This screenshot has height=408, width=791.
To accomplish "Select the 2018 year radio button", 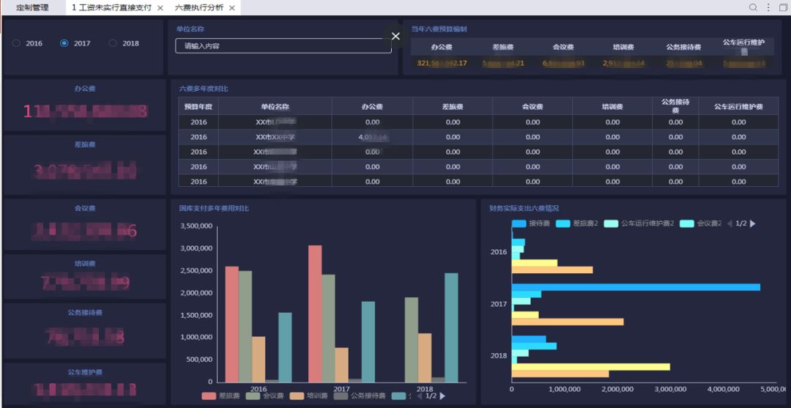I will click(113, 43).
